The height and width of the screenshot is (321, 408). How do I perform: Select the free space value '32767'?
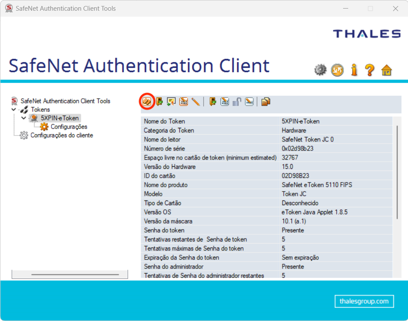pos(290,158)
